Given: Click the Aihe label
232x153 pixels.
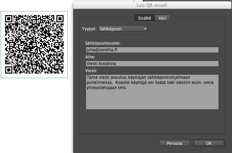Looking at the screenshot, I should tap(90, 57).
